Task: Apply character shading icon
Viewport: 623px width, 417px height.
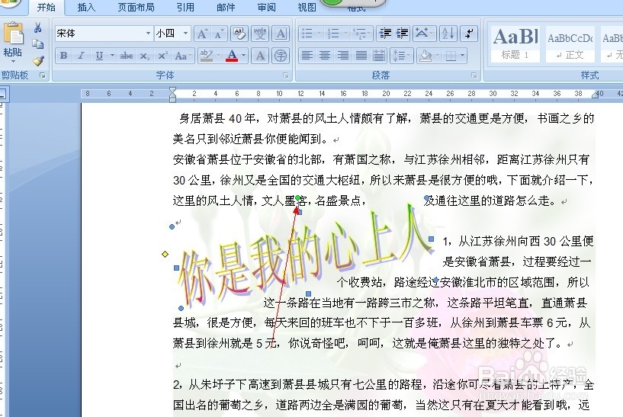Action: [260, 56]
